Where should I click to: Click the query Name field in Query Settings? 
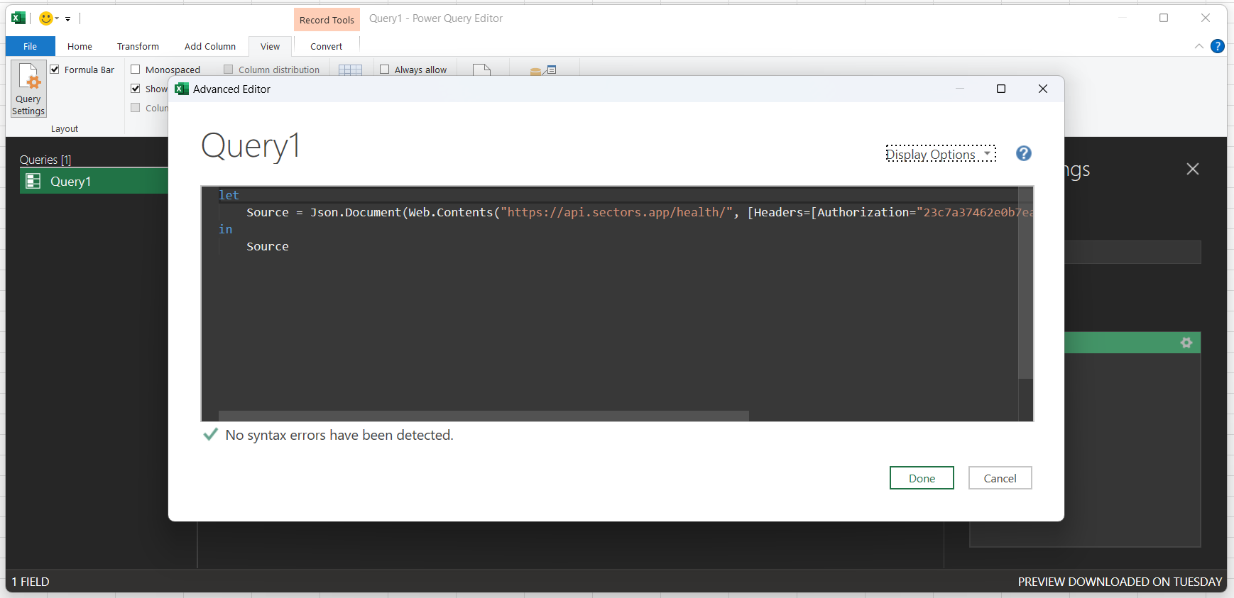pyautogui.click(x=1133, y=252)
